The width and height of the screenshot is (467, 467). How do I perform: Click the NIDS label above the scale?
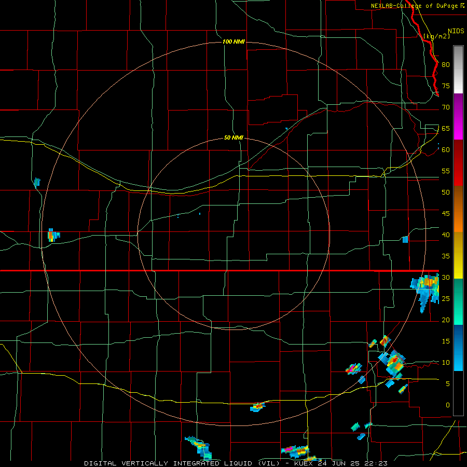456,31
